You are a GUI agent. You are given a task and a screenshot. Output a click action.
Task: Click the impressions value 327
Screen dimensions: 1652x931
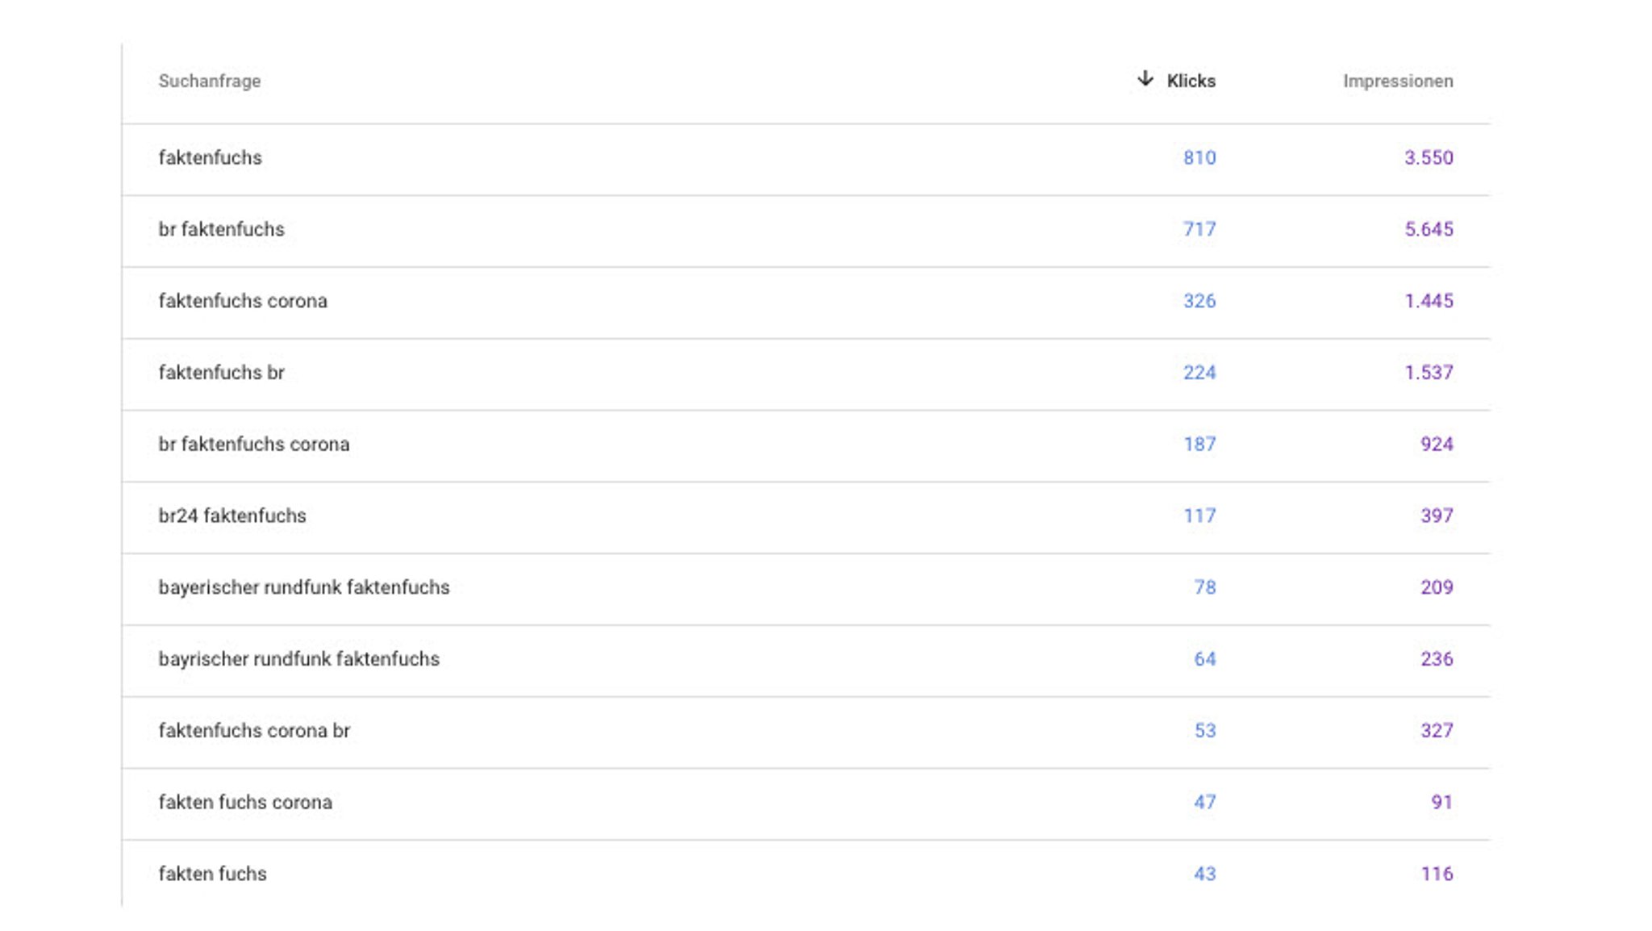pyautogui.click(x=1437, y=730)
